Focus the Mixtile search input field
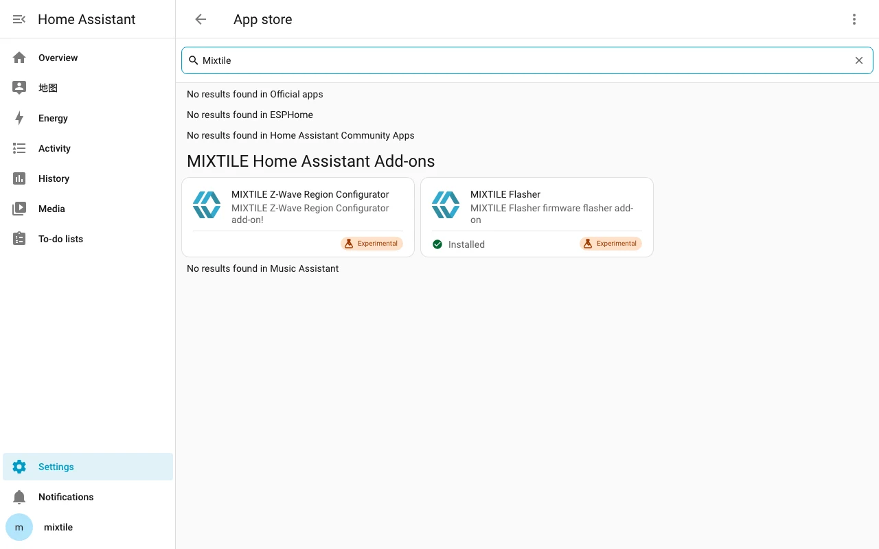879x549 pixels. pos(527,60)
